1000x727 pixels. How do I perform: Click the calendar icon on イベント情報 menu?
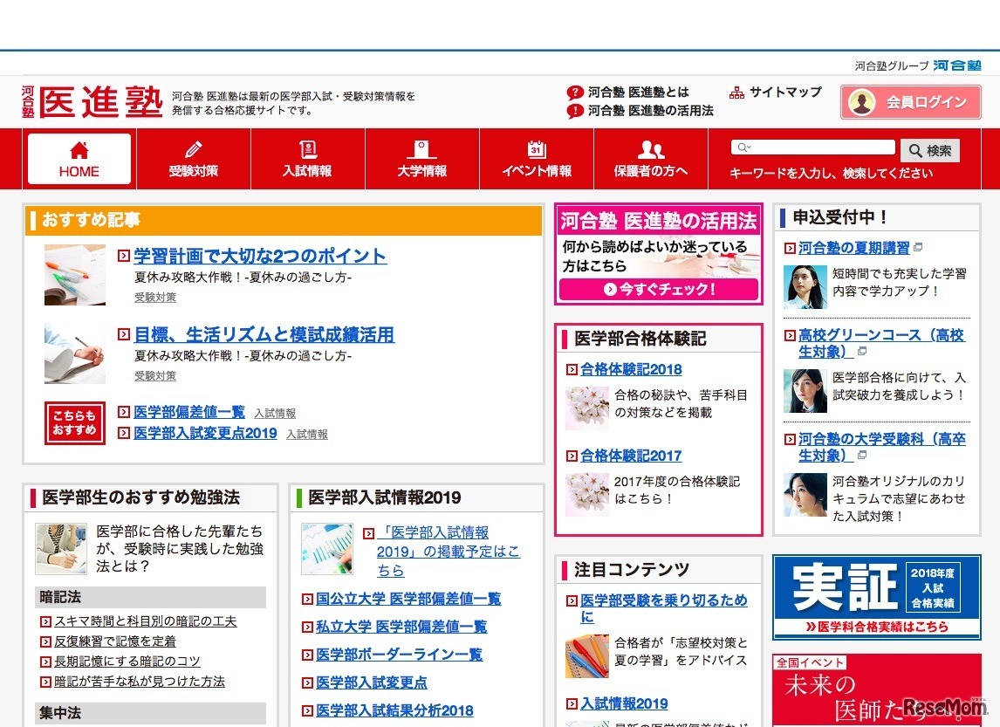(537, 148)
